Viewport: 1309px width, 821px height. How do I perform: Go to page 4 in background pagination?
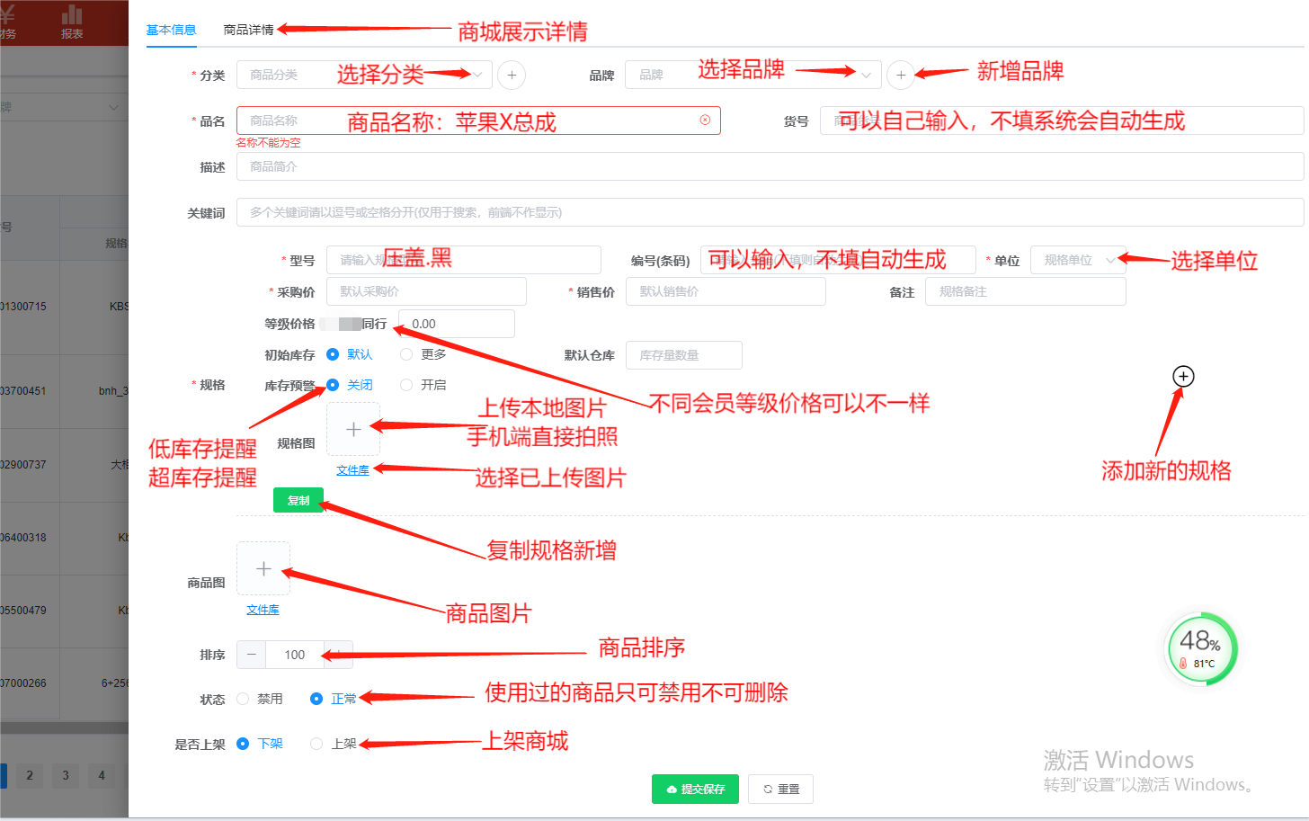pos(102,775)
